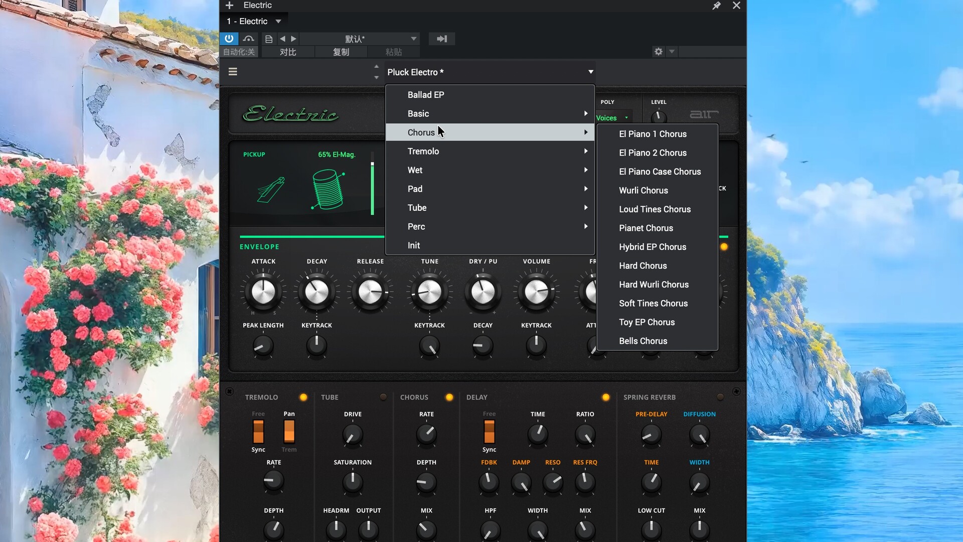Viewport: 963px width, 542px height.
Task: Toggle the Tremolo effect LED
Action: 303,397
